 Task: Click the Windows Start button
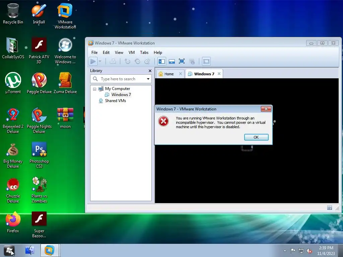coord(9,250)
